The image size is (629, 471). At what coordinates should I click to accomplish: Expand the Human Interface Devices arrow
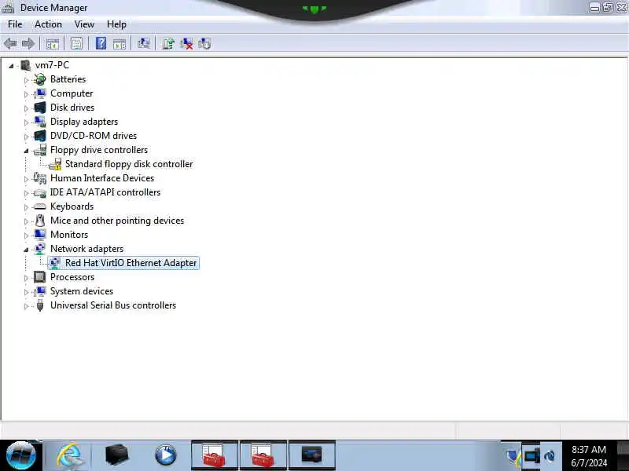click(26, 179)
